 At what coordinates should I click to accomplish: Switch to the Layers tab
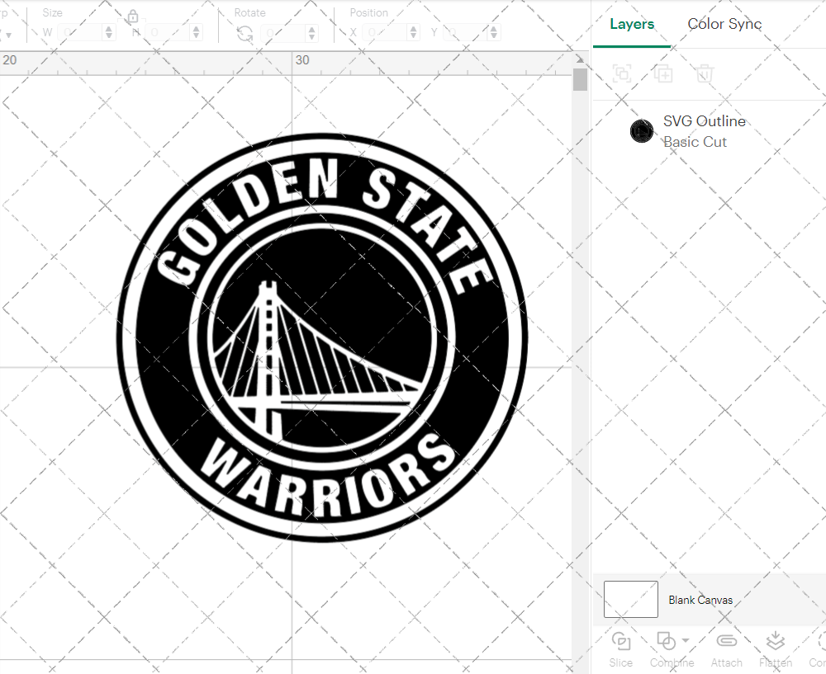coord(631,24)
